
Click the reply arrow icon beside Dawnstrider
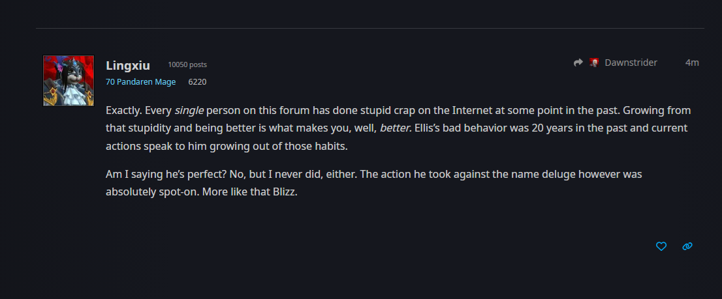click(578, 63)
